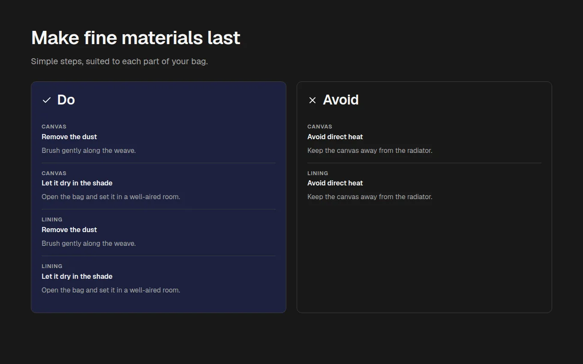Select "Keep the canvas away from the radiator." in the Canvas tip
Image resolution: width=583 pixels, height=364 pixels.
(x=370, y=150)
